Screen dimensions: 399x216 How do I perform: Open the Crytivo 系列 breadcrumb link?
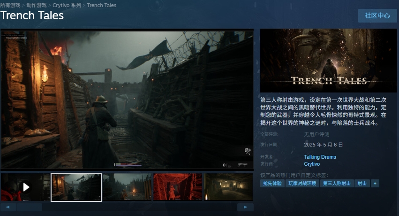point(67,5)
